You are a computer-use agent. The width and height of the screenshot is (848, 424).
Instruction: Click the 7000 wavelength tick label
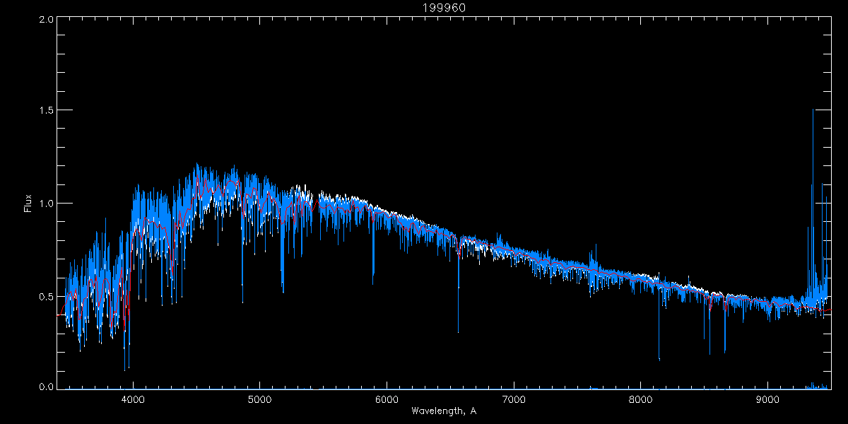[x=514, y=399]
